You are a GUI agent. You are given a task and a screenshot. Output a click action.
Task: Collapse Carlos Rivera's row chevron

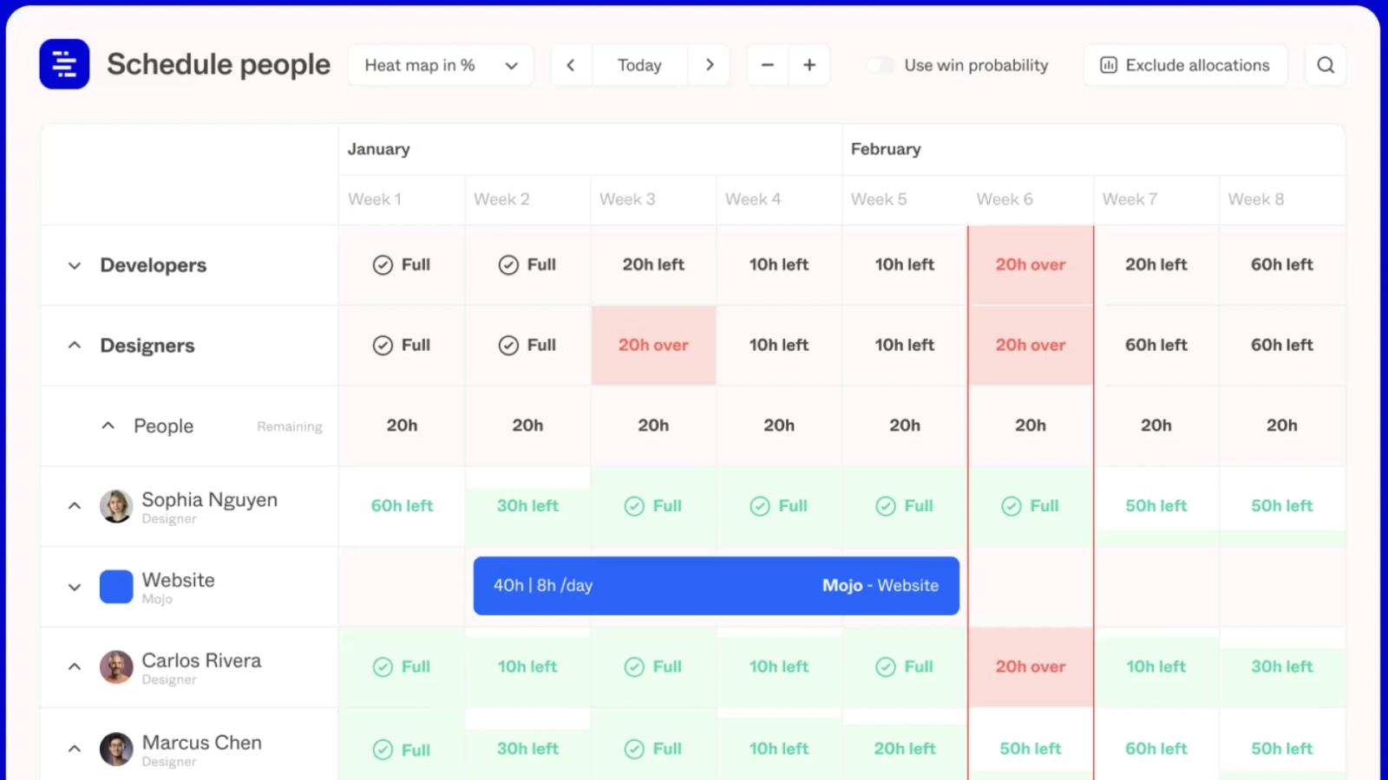coord(75,667)
